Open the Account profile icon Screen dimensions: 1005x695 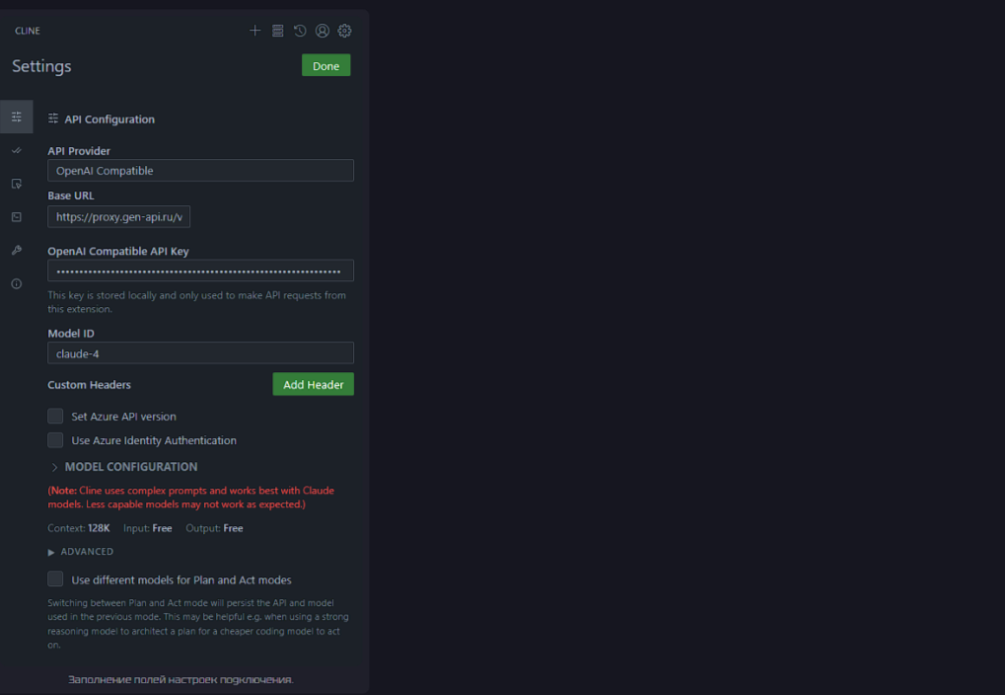323,31
